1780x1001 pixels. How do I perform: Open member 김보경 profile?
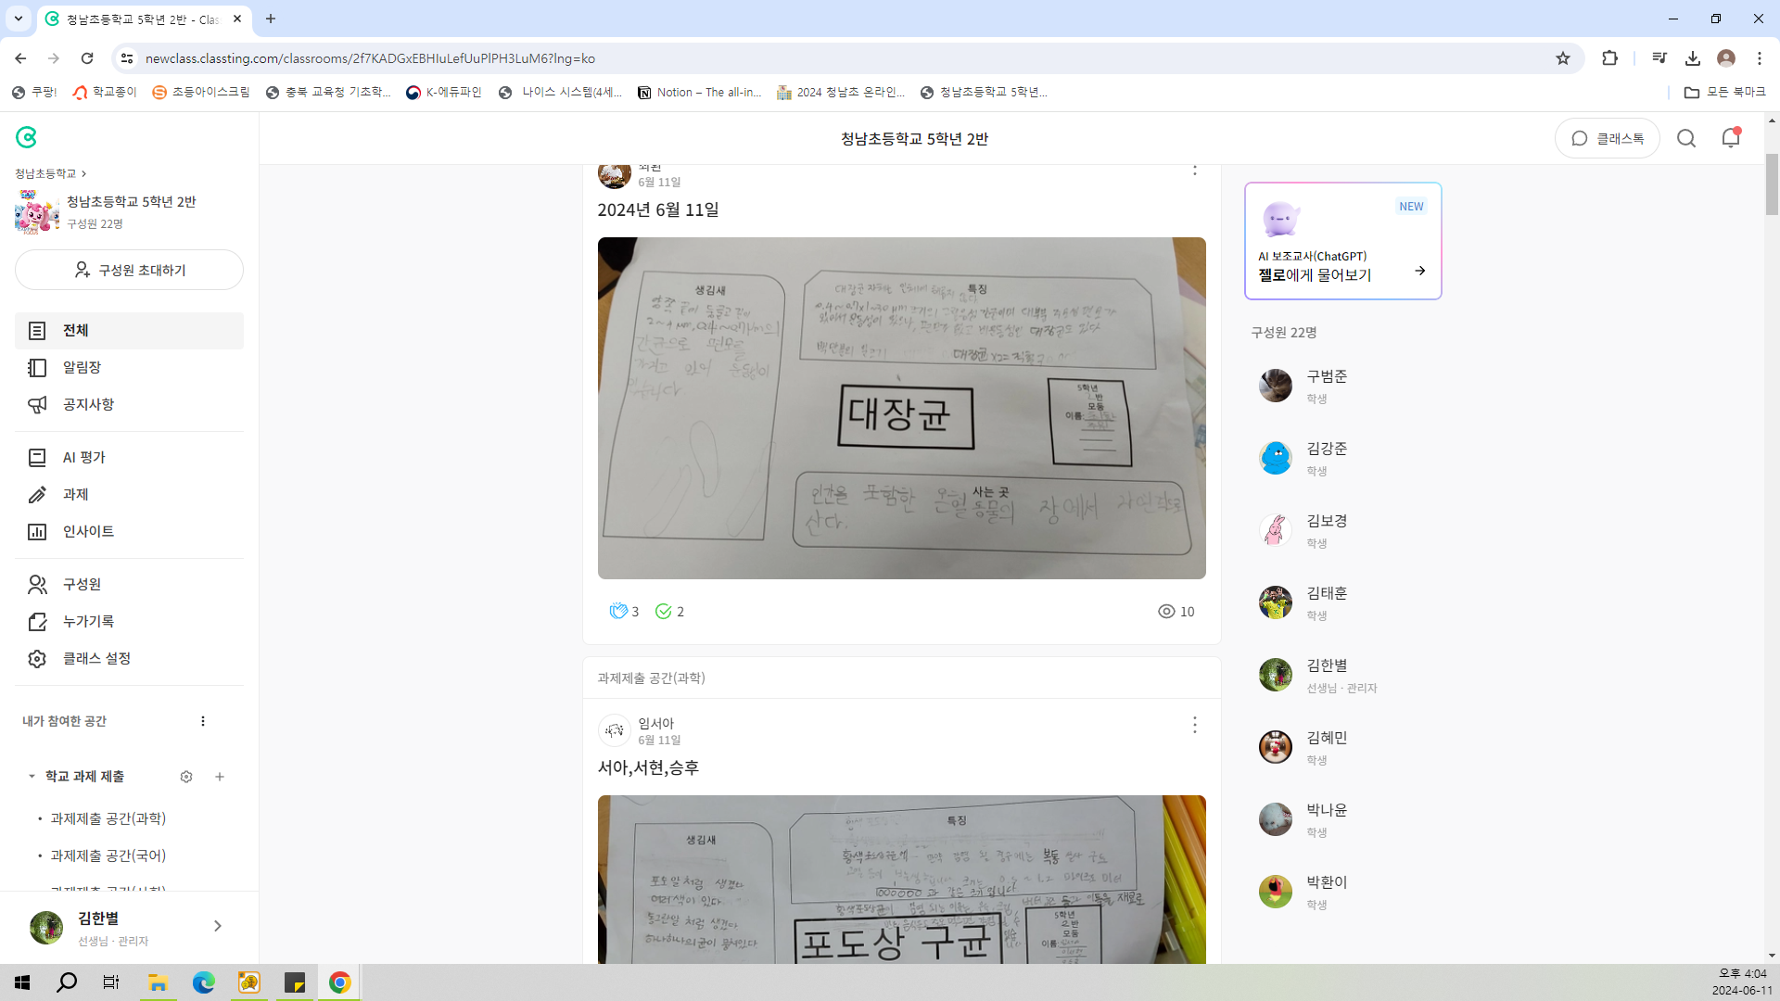[1343, 530]
